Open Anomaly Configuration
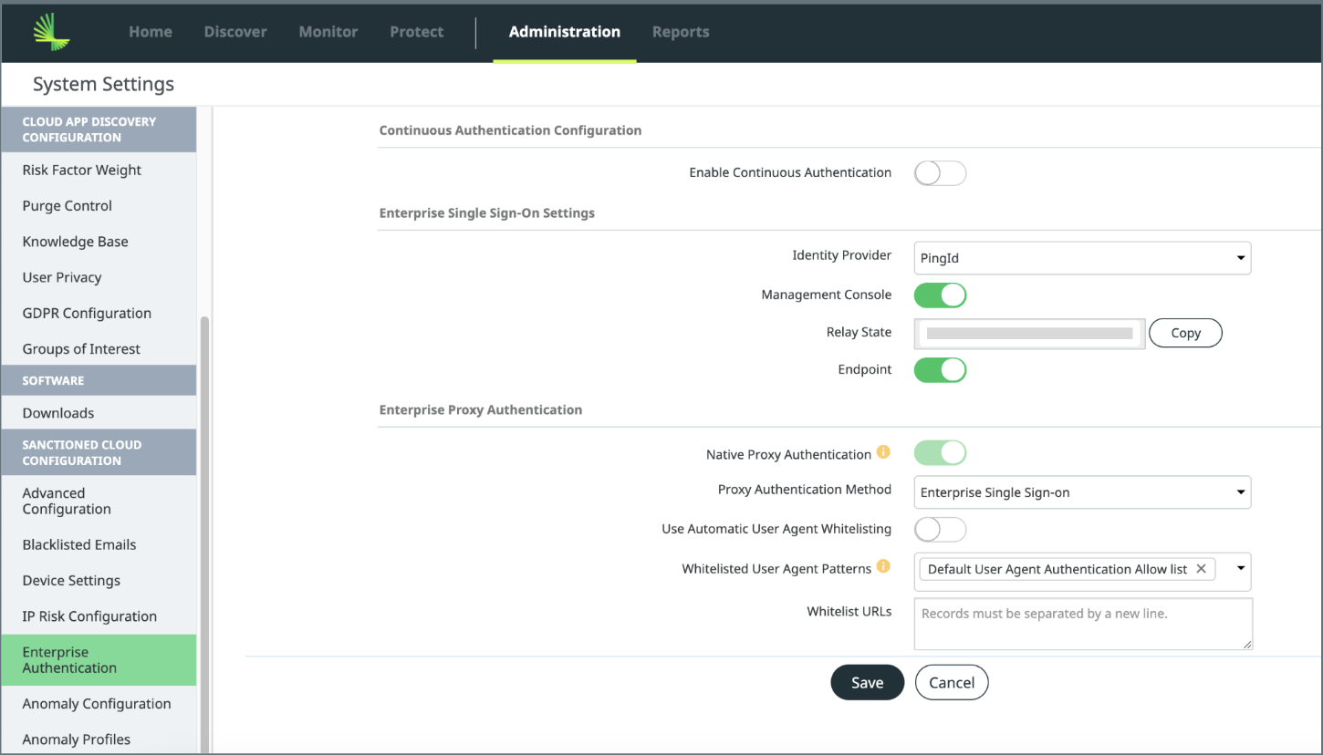 coord(99,704)
